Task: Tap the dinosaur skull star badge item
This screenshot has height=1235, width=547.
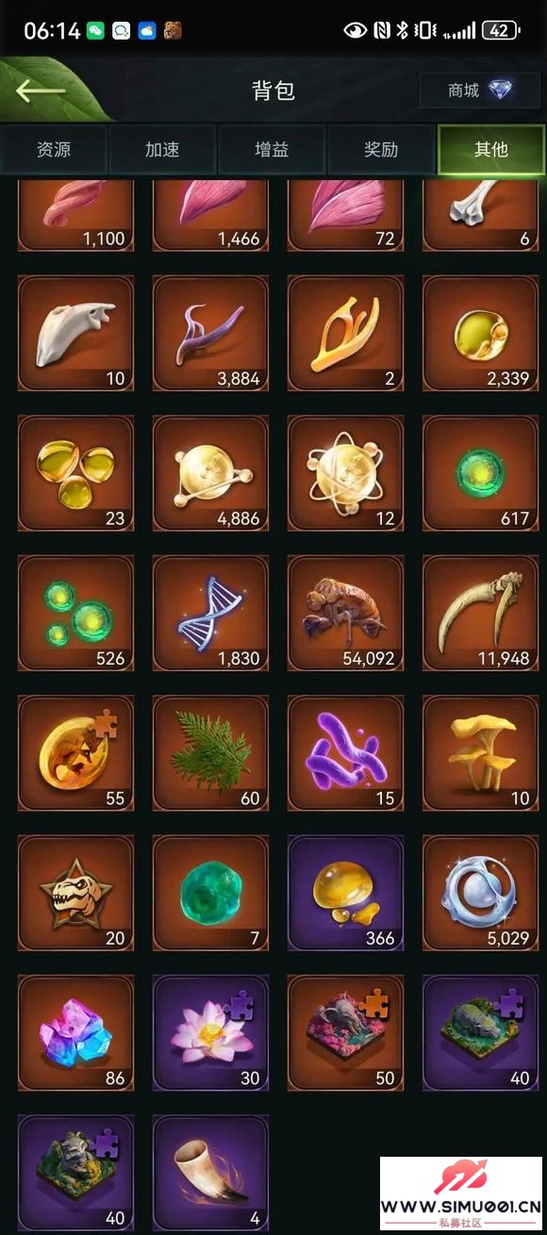Action: coord(76,893)
